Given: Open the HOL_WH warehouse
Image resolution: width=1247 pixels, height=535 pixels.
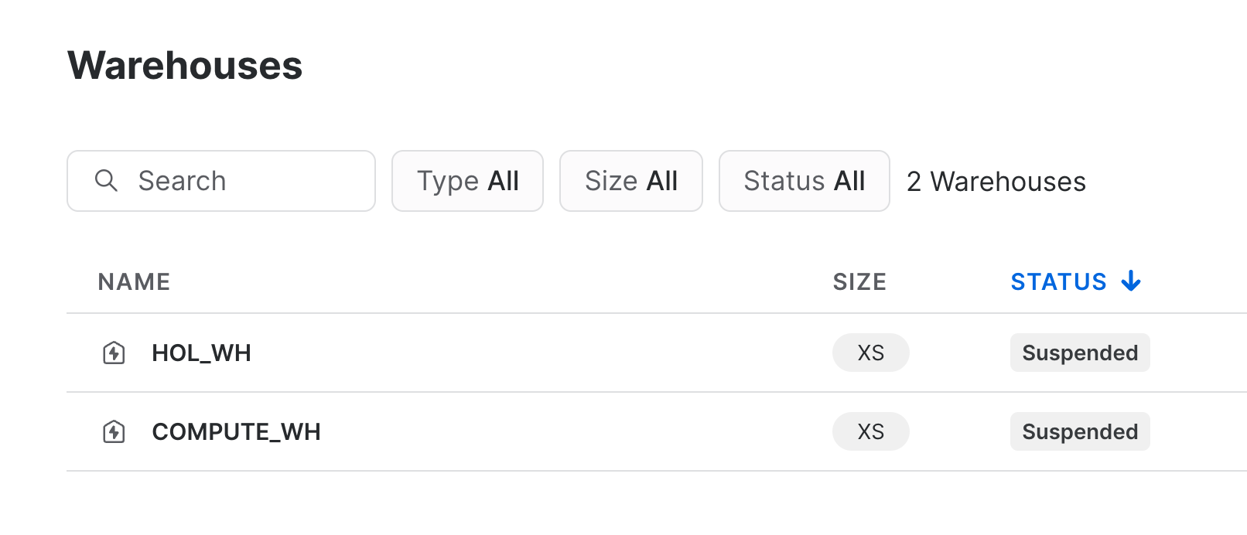Looking at the screenshot, I should pyautogui.click(x=201, y=353).
